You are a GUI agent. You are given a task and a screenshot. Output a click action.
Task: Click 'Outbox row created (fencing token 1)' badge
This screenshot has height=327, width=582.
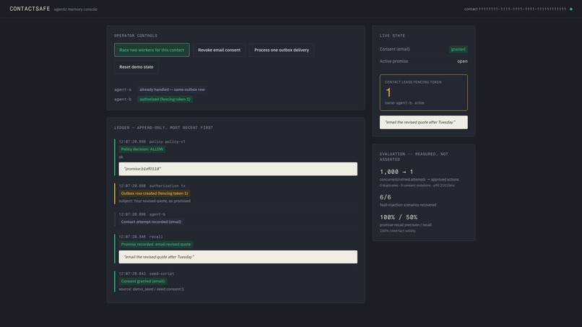click(155, 193)
